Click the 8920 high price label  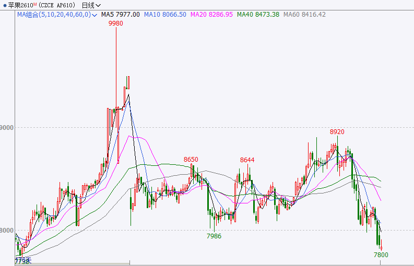337,132
